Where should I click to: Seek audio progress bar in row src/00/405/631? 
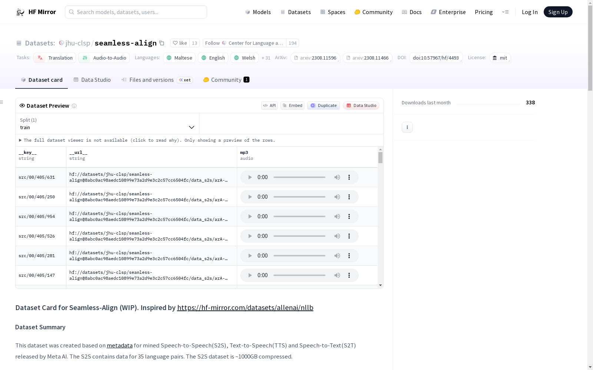pos(299,177)
